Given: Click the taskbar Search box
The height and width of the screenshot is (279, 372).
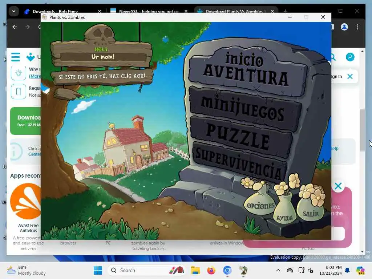Looking at the screenshot, I should click(x=146, y=270).
